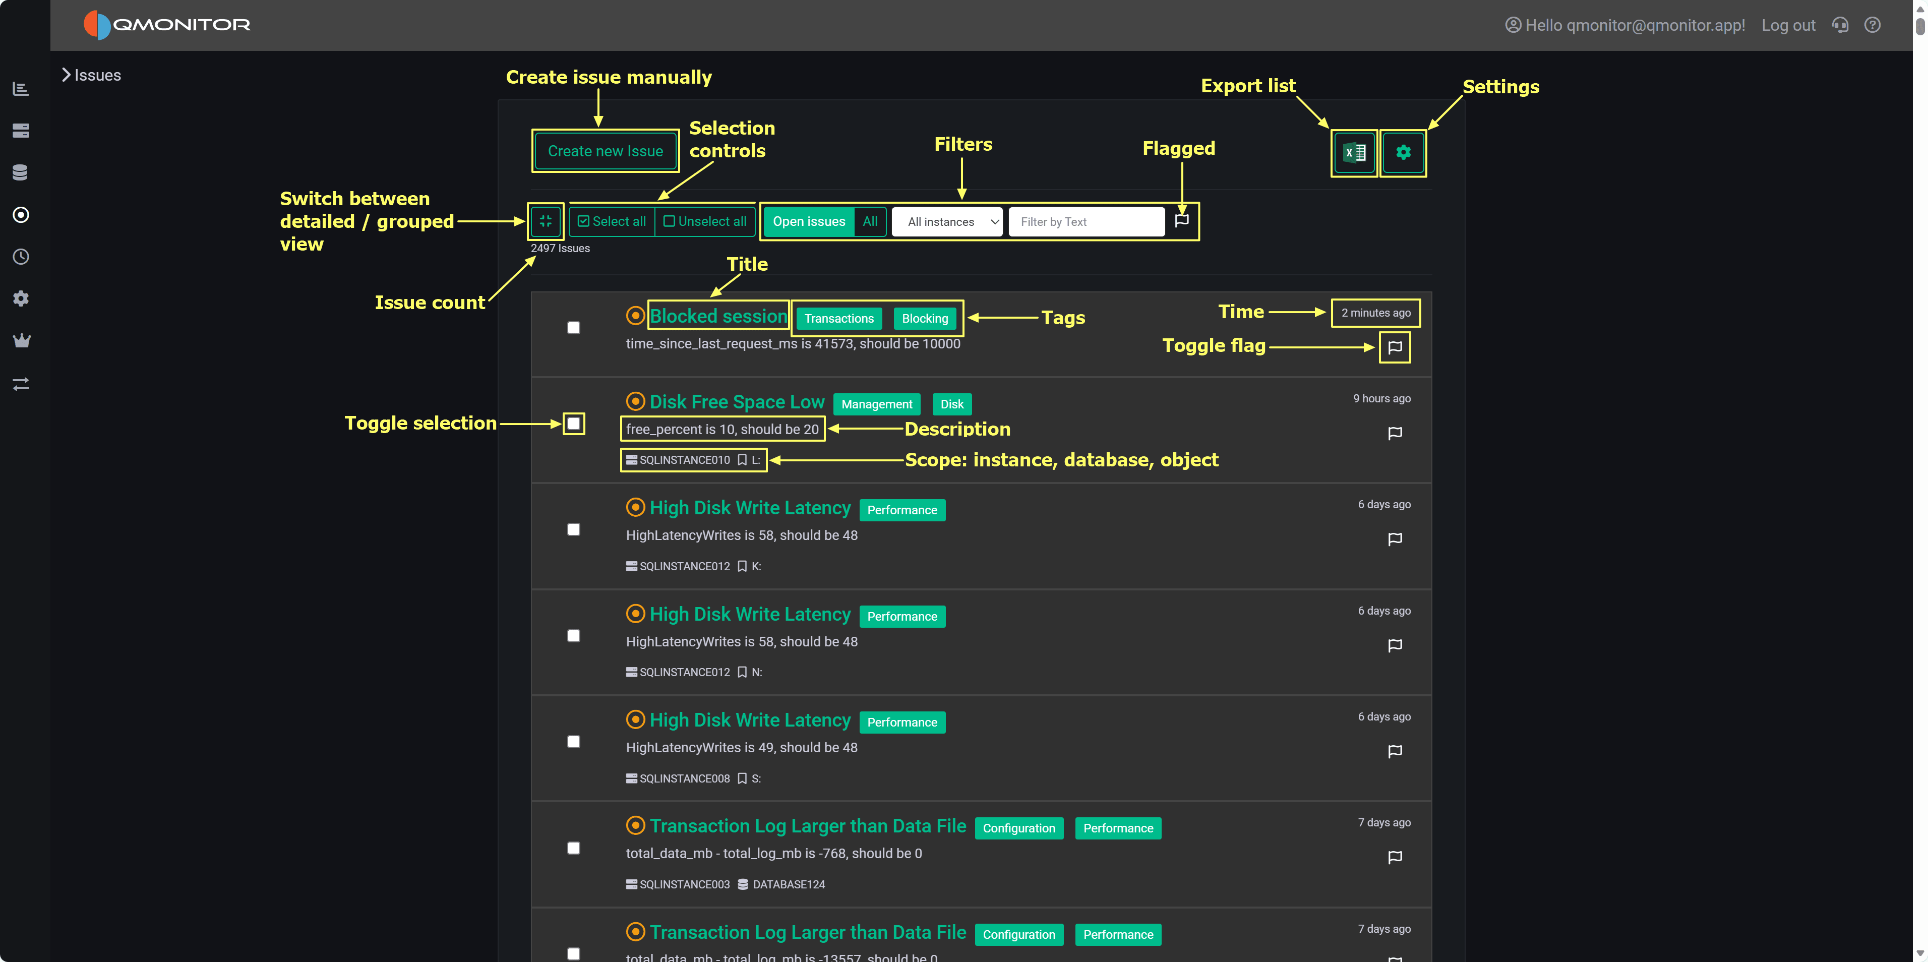The height and width of the screenshot is (962, 1928).
Task: Filter list by flagged issues
Action: [1182, 220]
